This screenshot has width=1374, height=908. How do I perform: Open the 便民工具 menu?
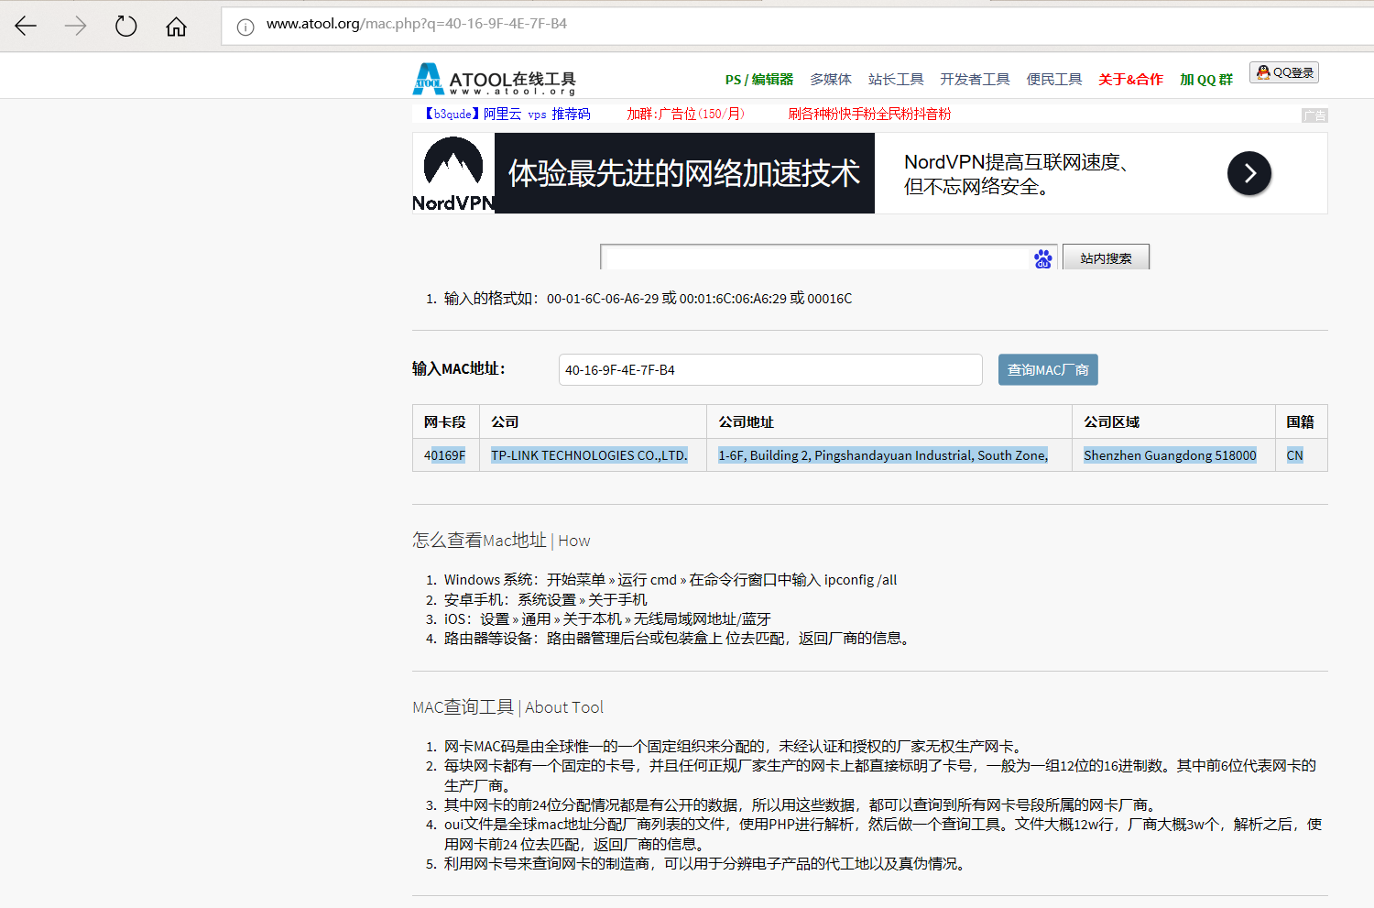coord(1054,80)
